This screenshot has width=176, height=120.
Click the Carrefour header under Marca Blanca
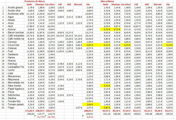click(126, 5)
